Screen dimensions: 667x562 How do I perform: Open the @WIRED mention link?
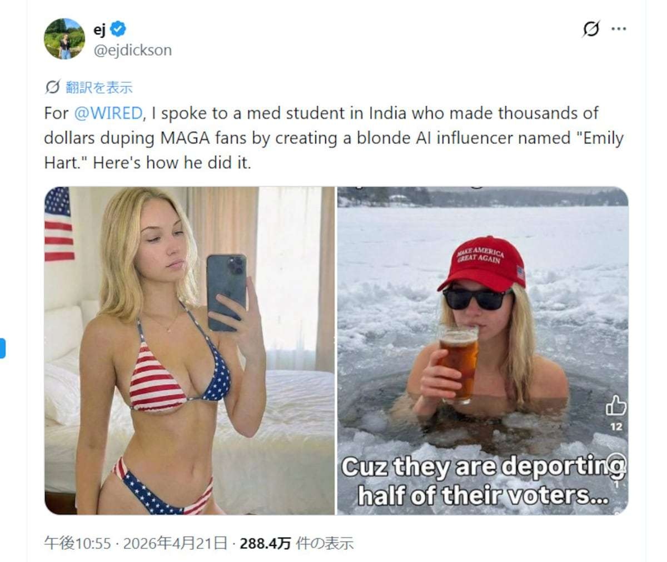[x=108, y=113]
